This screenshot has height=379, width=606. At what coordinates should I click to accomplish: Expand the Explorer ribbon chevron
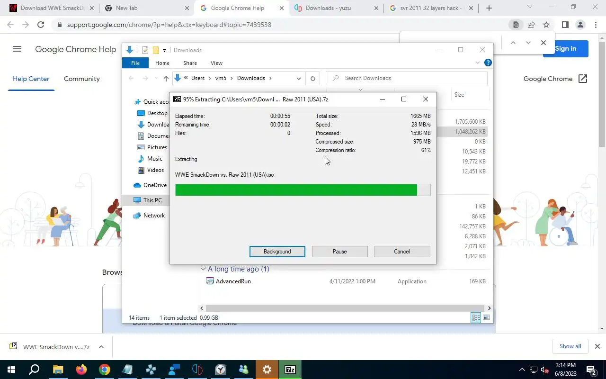click(x=478, y=63)
